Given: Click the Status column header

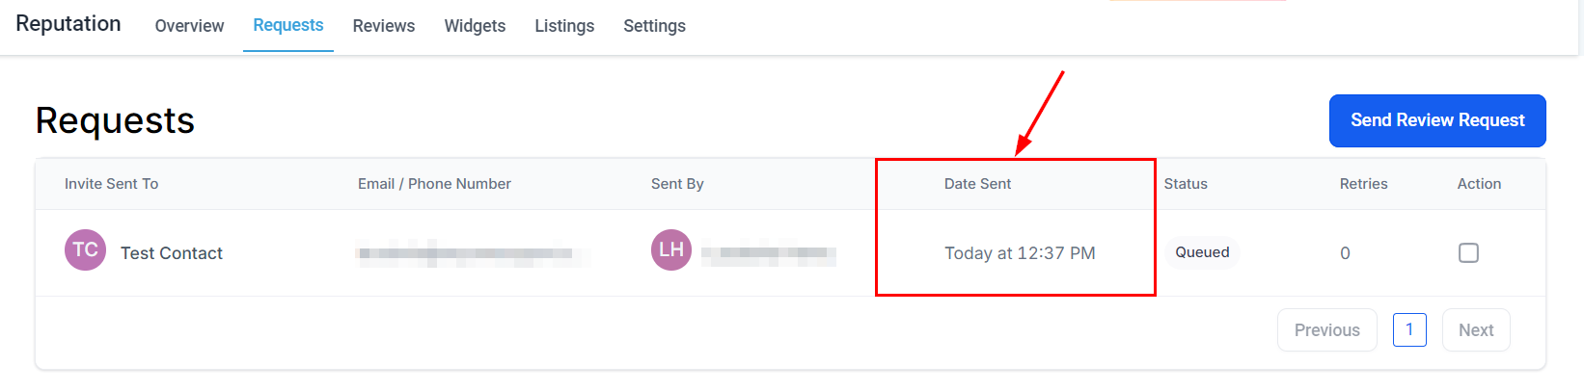Looking at the screenshot, I should (1186, 184).
